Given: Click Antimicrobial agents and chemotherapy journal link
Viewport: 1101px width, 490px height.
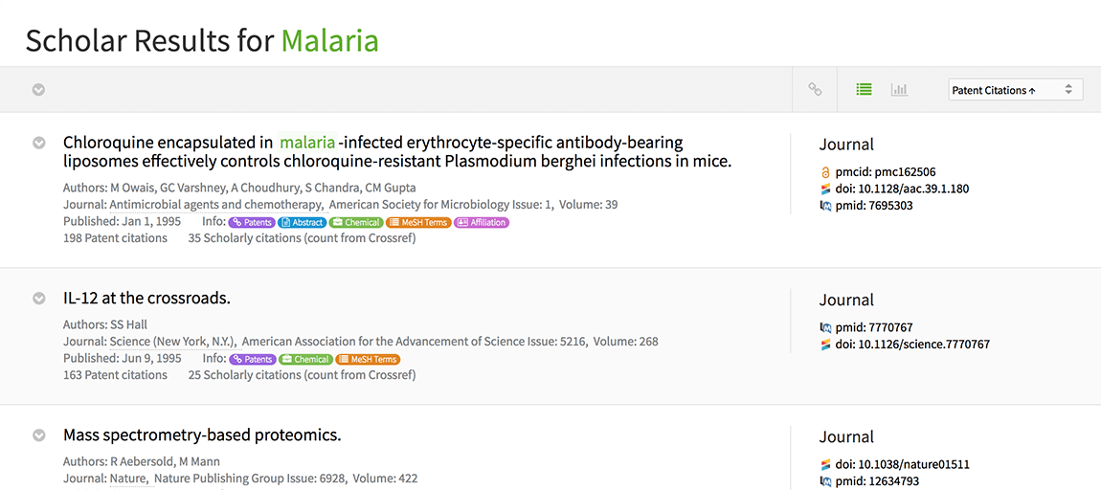Looking at the screenshot, I should [215, 205].
